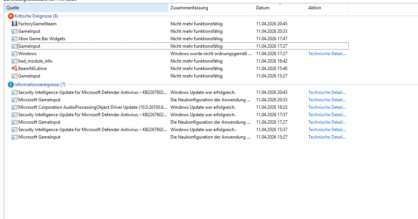The height and width of the screenshot is (219, 418).
Task: Click 'Nicht mehr funktionsfähig' in bad_module_info row
Action: tap(197, 61)
